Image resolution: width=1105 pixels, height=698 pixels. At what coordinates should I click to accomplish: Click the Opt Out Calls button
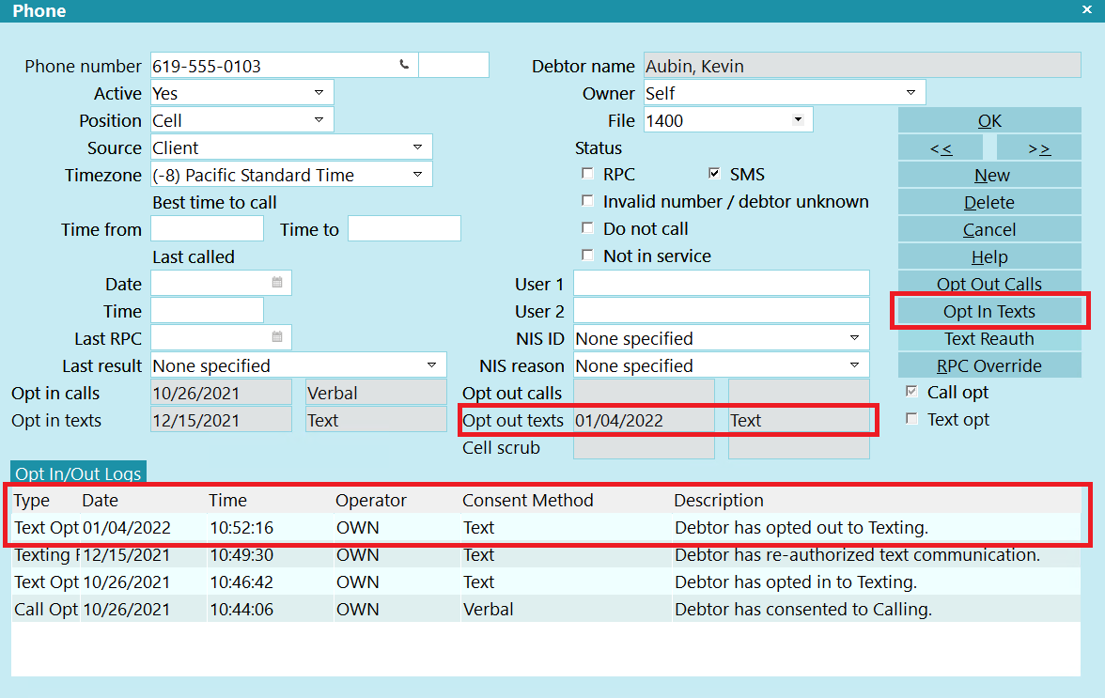[x=989, y=283]
